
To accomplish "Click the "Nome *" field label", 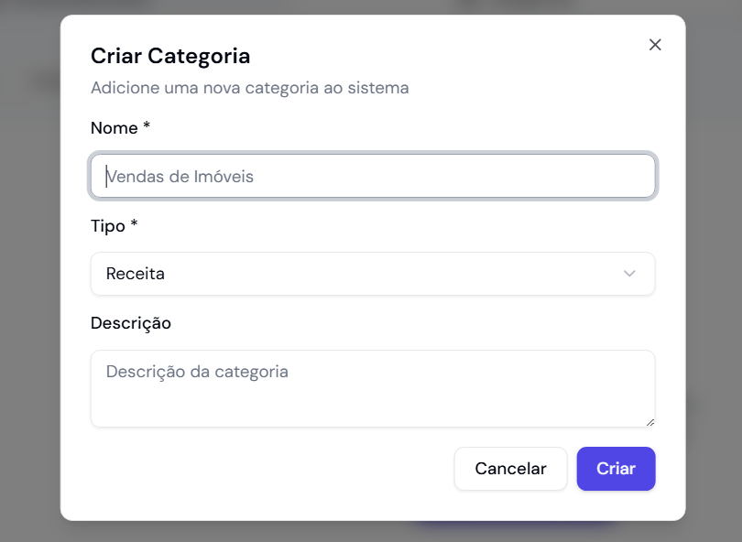I will coord(120,128).
